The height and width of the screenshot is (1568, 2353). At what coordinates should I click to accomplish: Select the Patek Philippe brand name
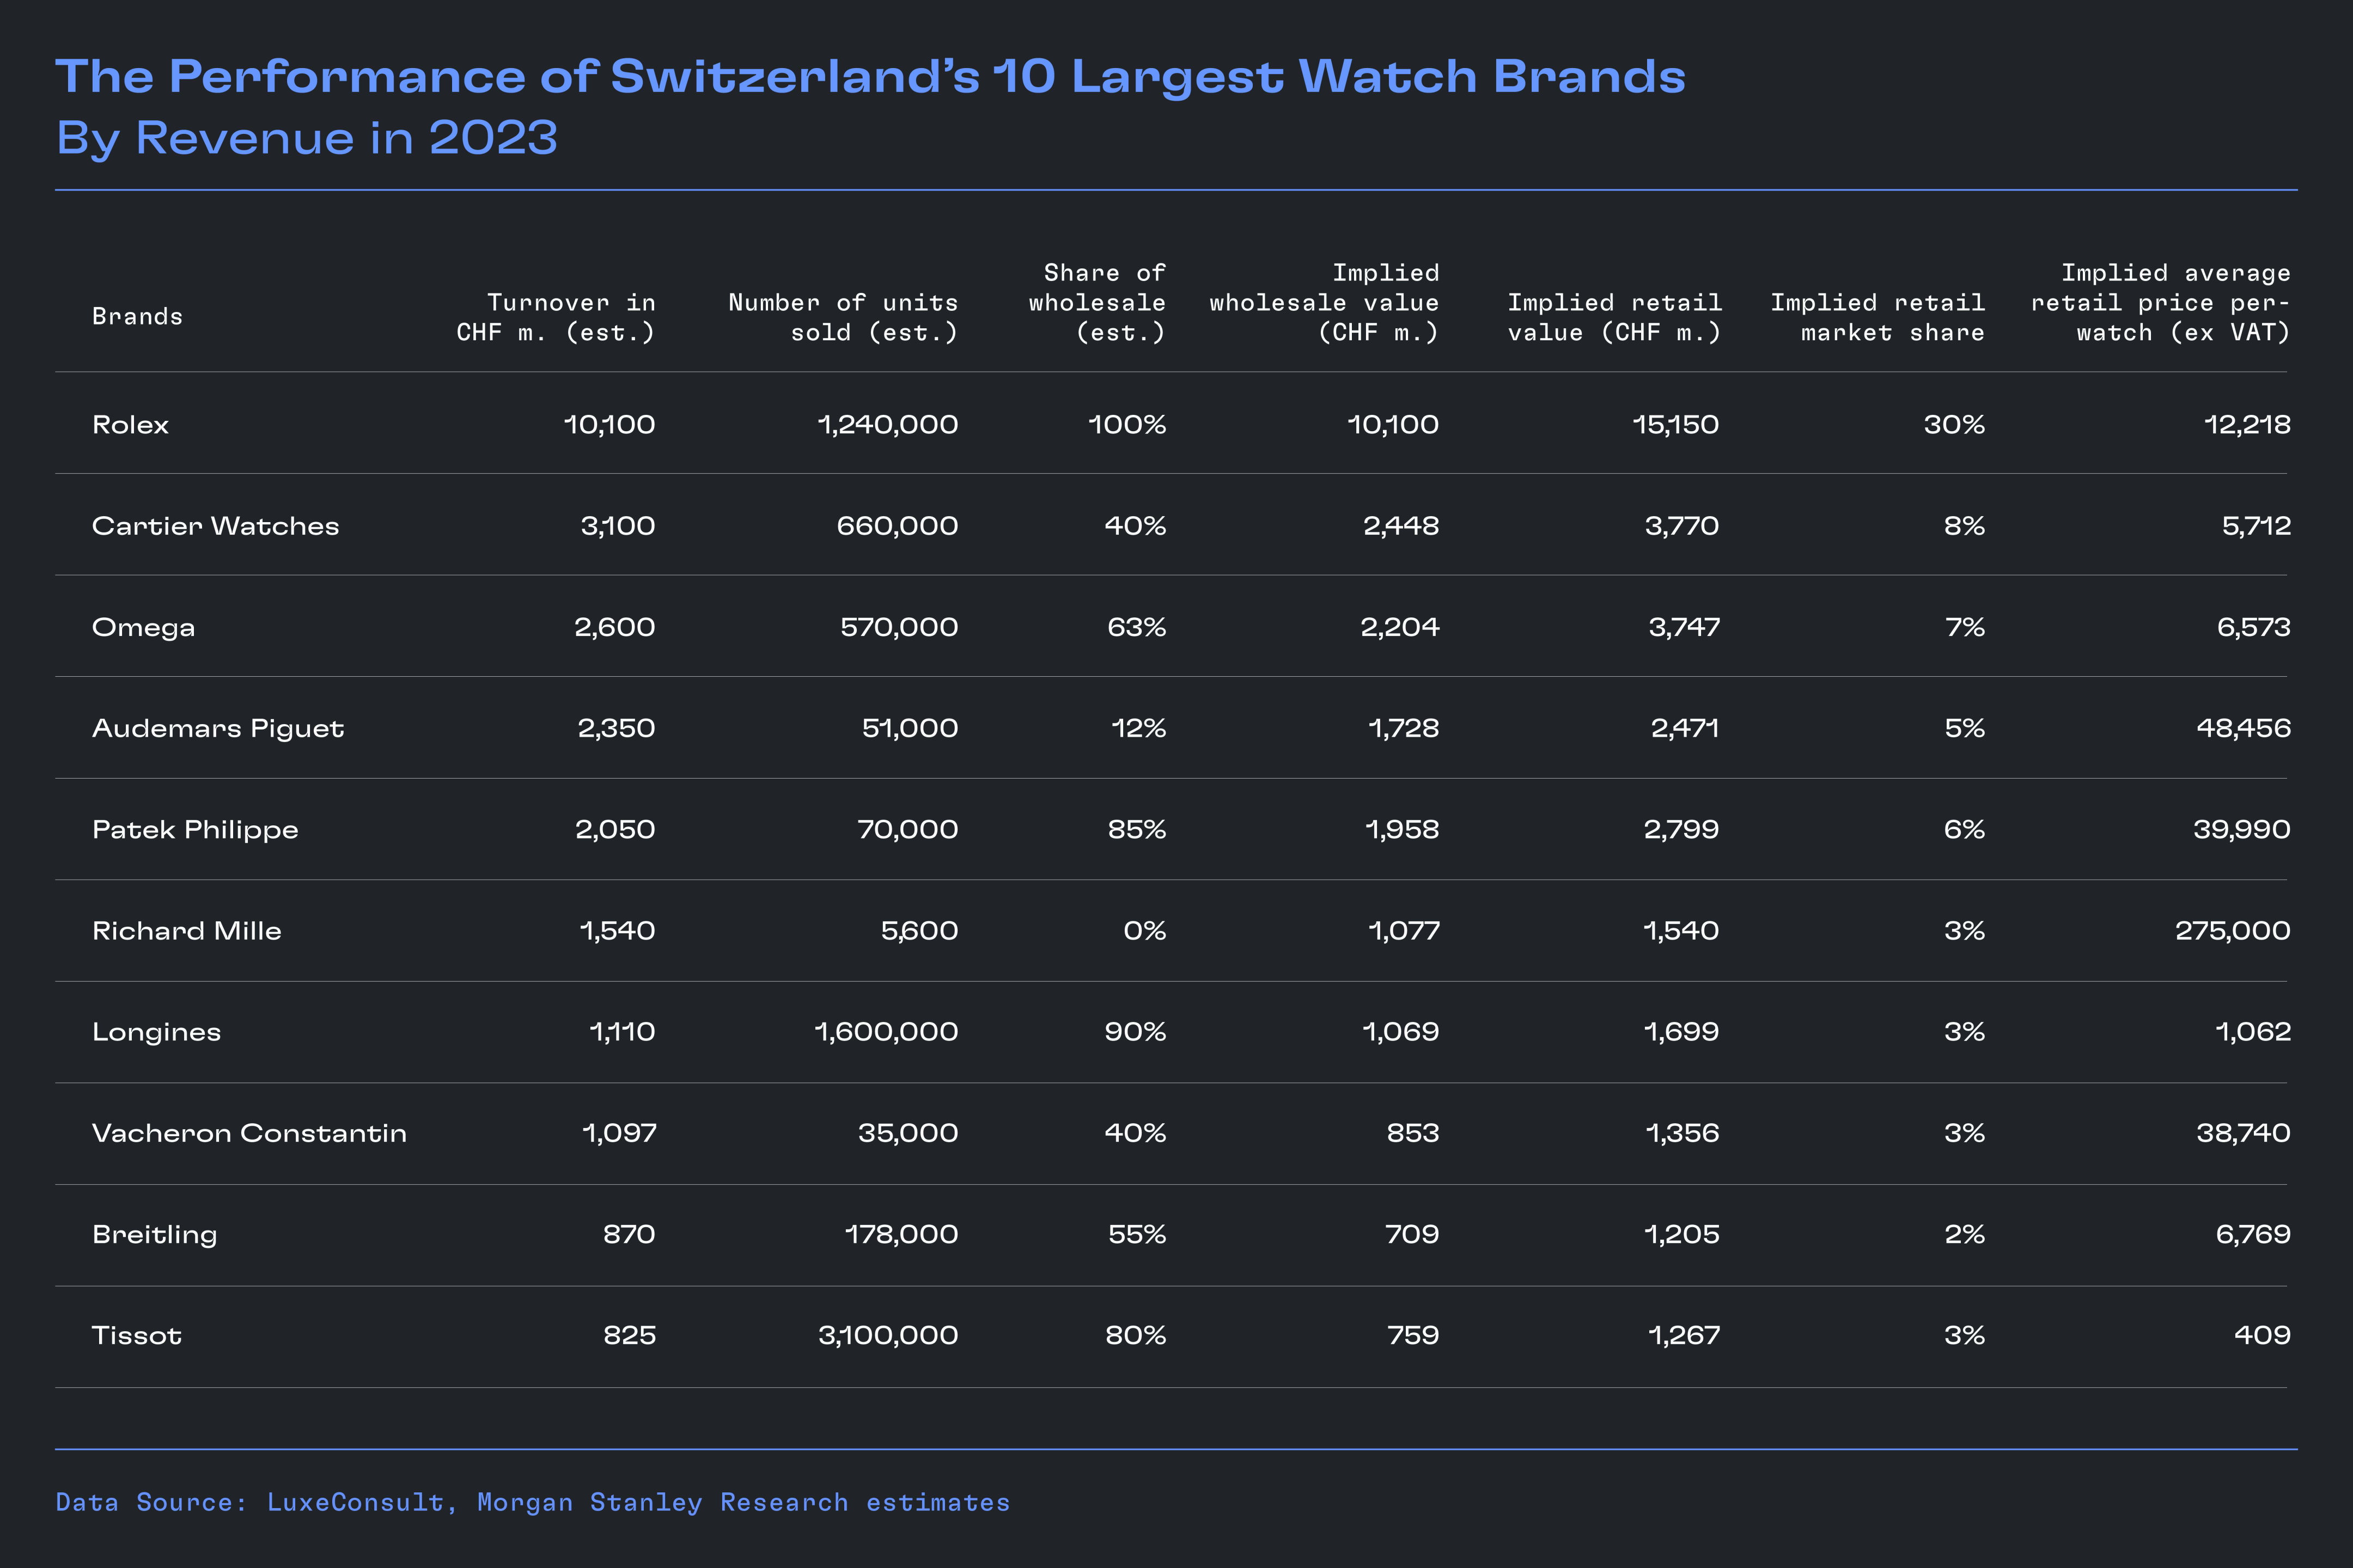pyautogui.click(x=195, y=830)
